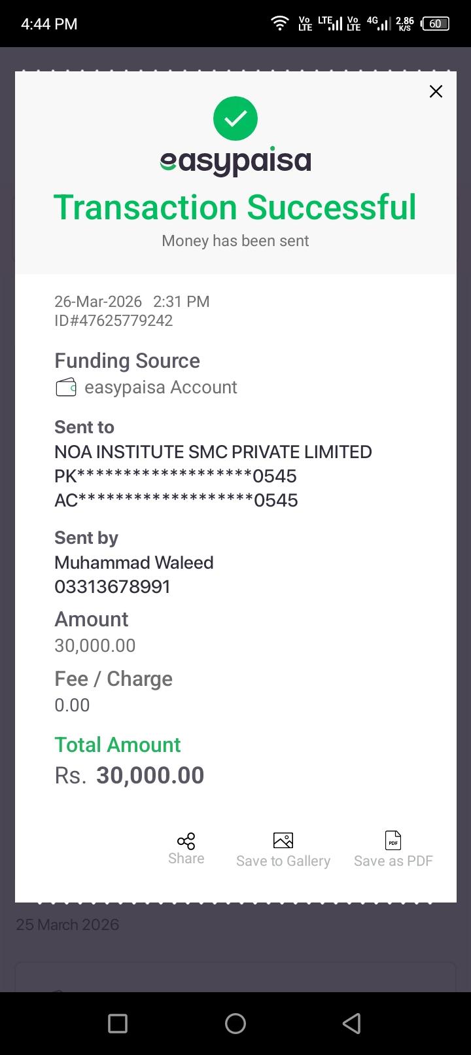Screen dimensions: 471x1055
Task: Tap the battery indicator in status bar
Action: point(436,24)
